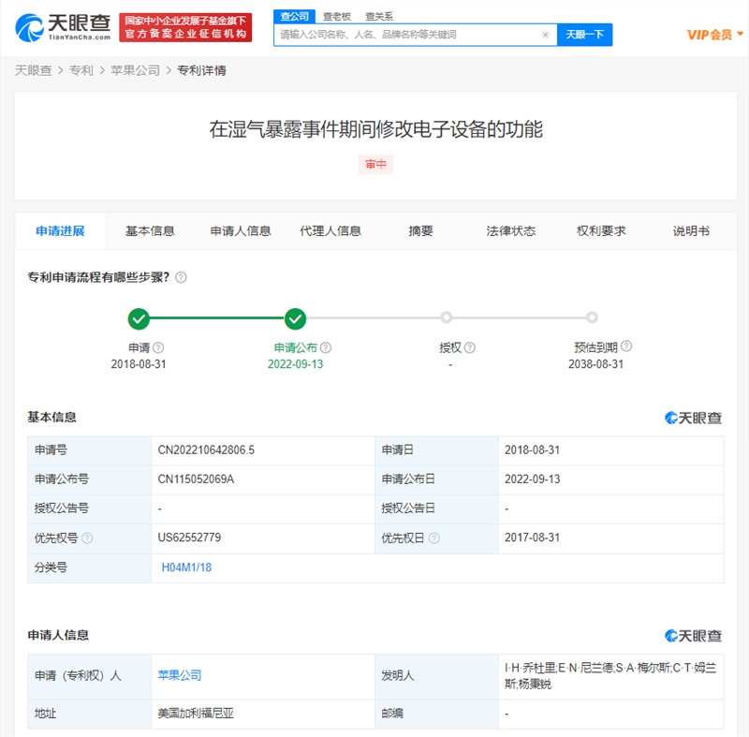
Task: Go to 天眼查 breadcrumb home
Action: [33, 70]
